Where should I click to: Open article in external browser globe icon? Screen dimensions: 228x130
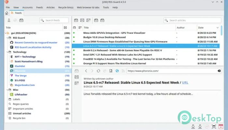117,71
